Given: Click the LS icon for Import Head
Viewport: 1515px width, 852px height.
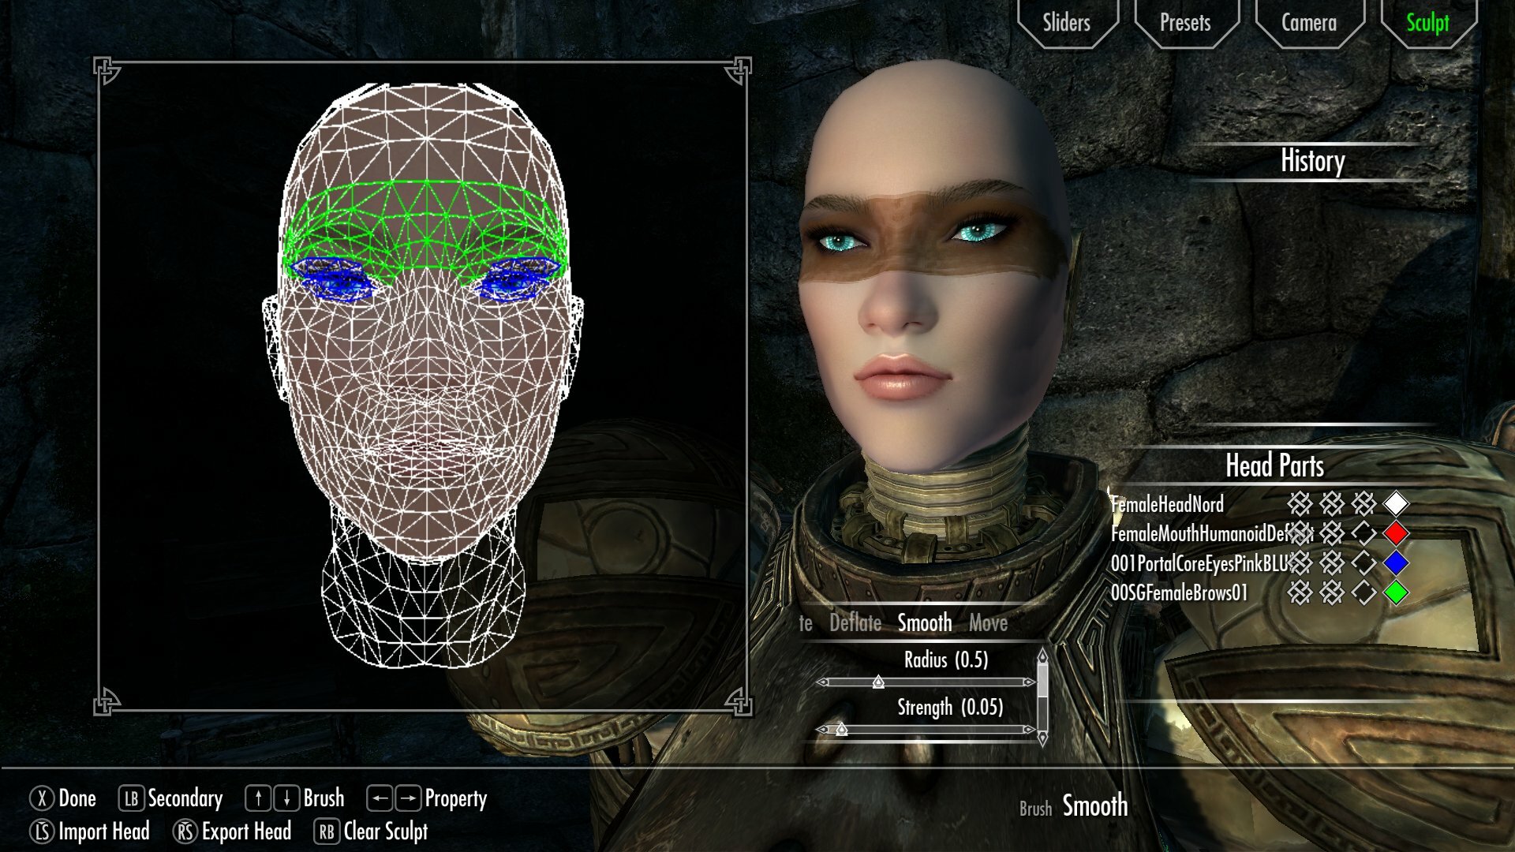Looking at the screenshot, I should [42, 831].
